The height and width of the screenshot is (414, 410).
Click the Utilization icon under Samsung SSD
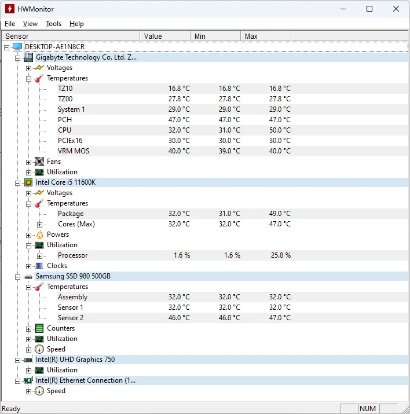click(x=39, y=339)
